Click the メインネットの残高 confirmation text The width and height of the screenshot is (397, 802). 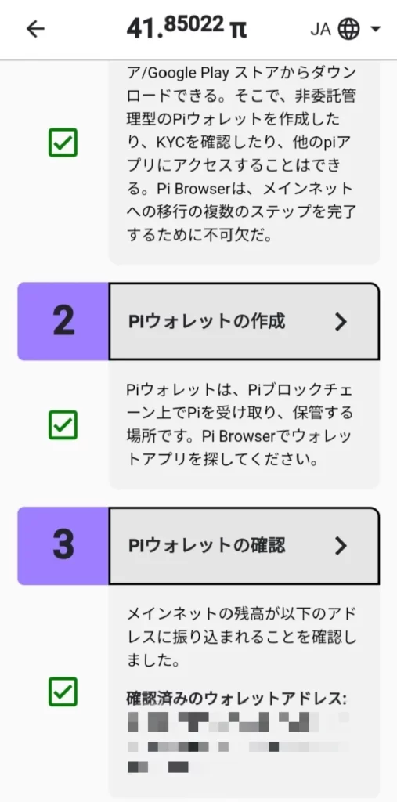pos(241,636)
